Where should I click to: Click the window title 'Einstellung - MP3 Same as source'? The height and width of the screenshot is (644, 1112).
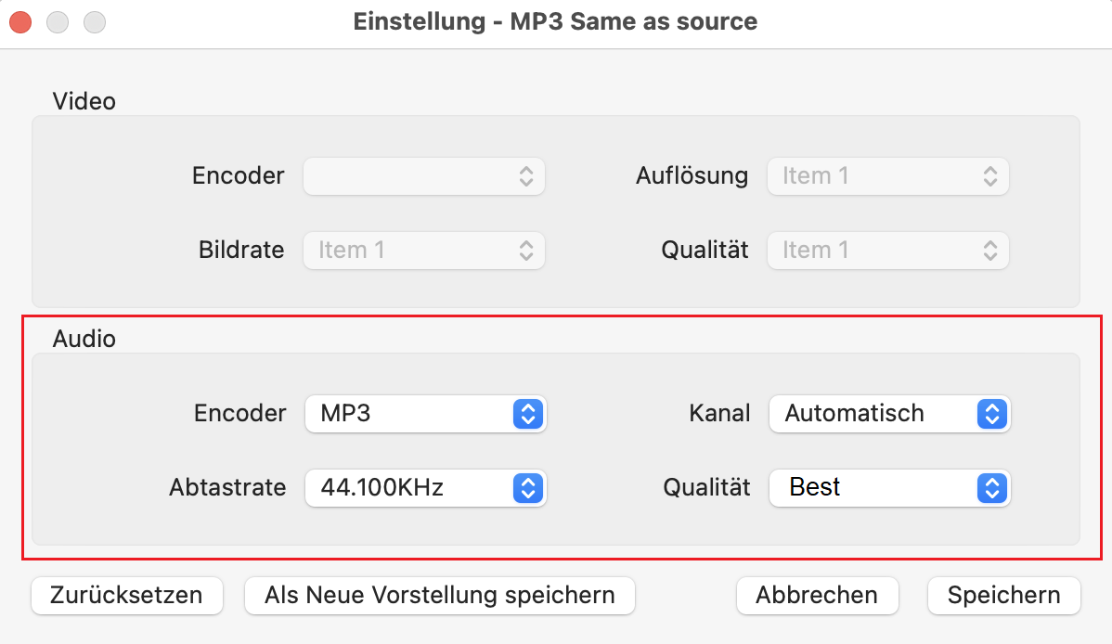[555, 21]
